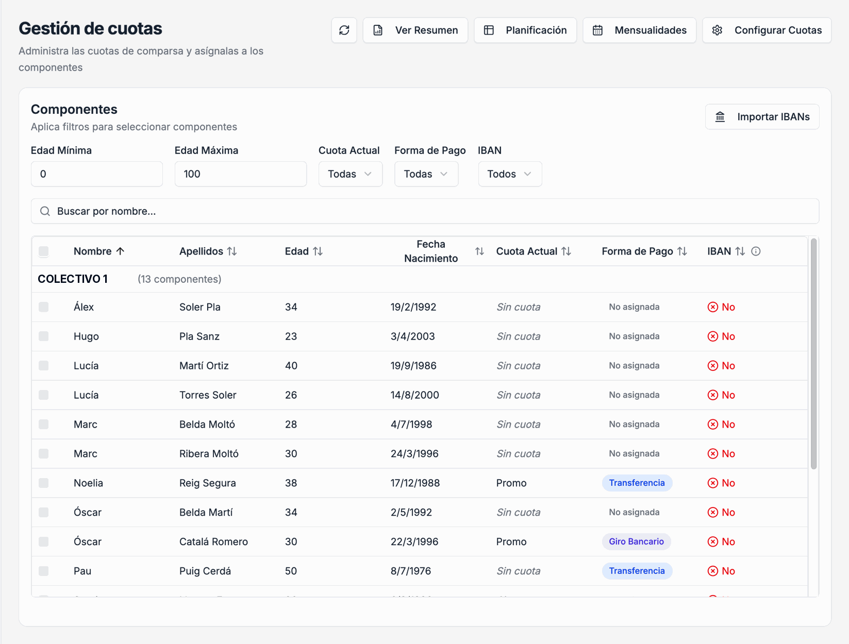The image size is (849, 644).
Task: Click the Importar IBANs button
Action: pyautogui.click(x=762, y=117)
